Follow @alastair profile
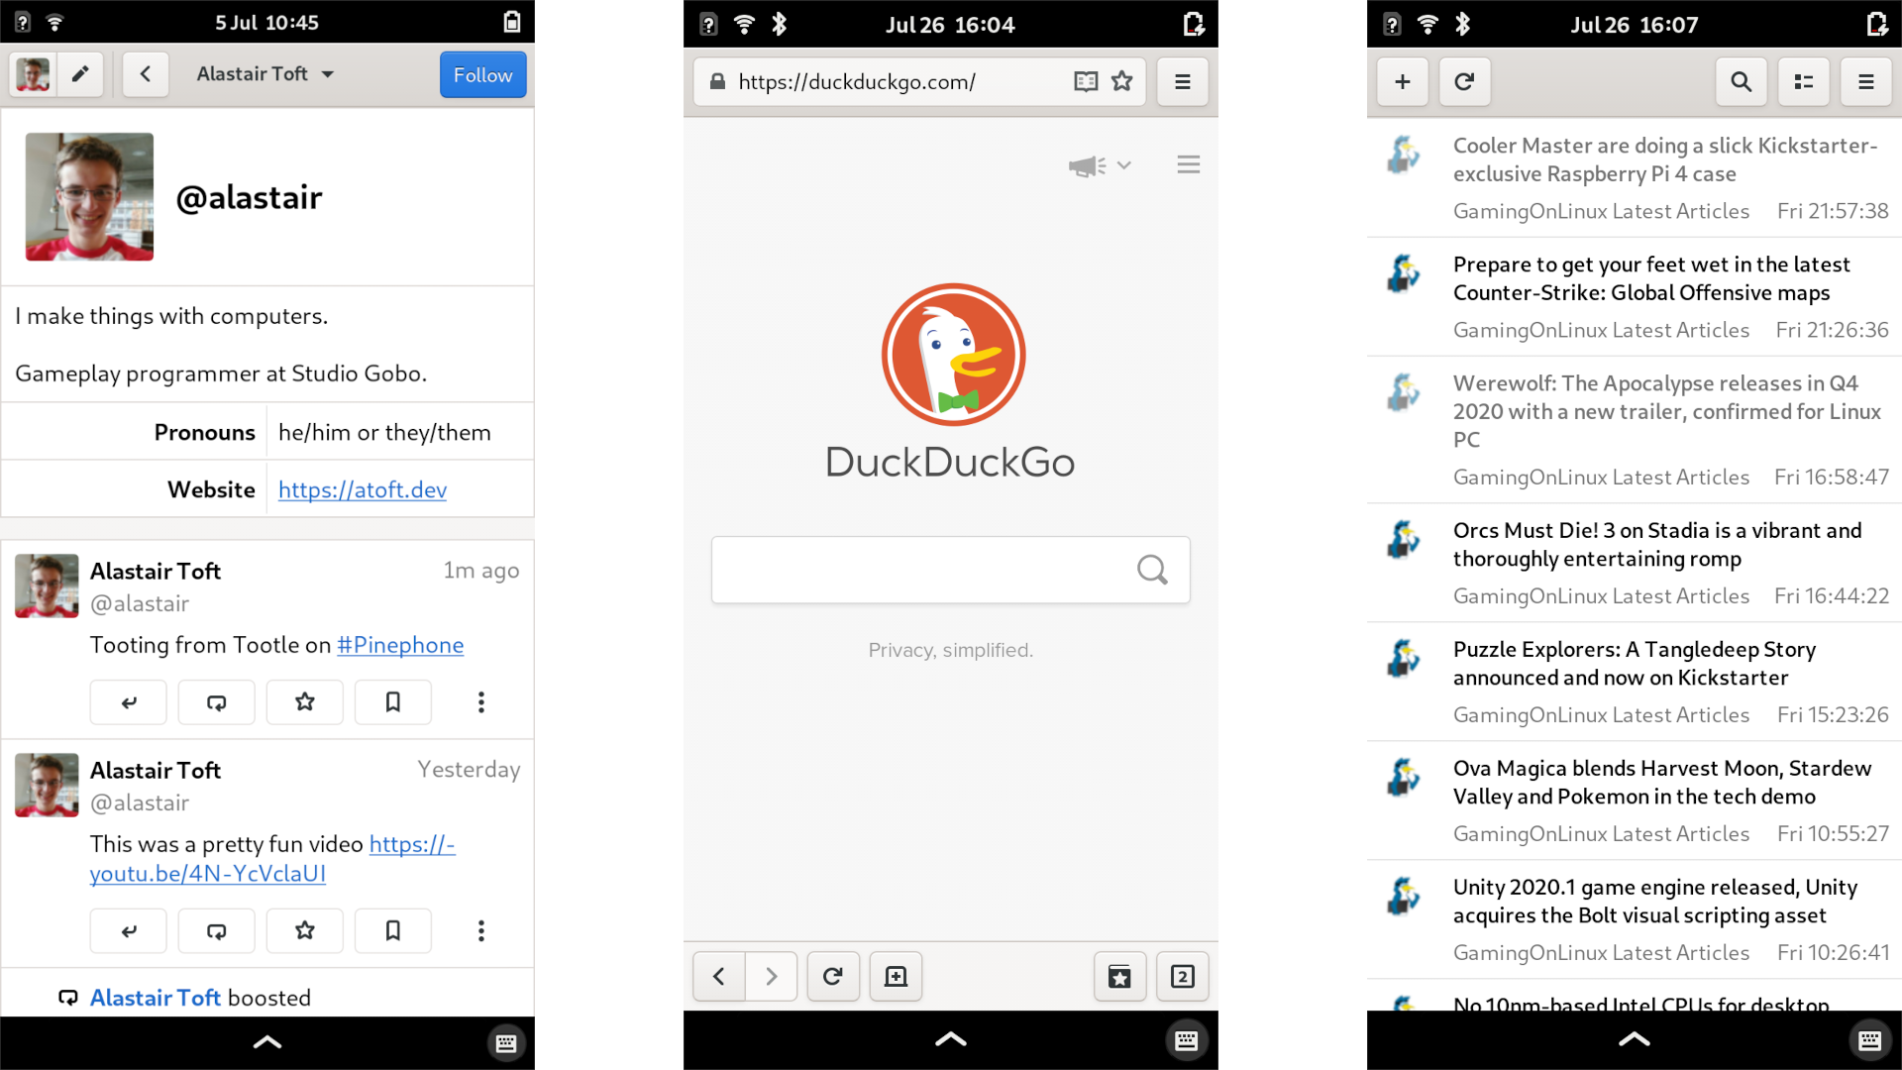Screen dimensions: 1902x1070 coord(482,74)
